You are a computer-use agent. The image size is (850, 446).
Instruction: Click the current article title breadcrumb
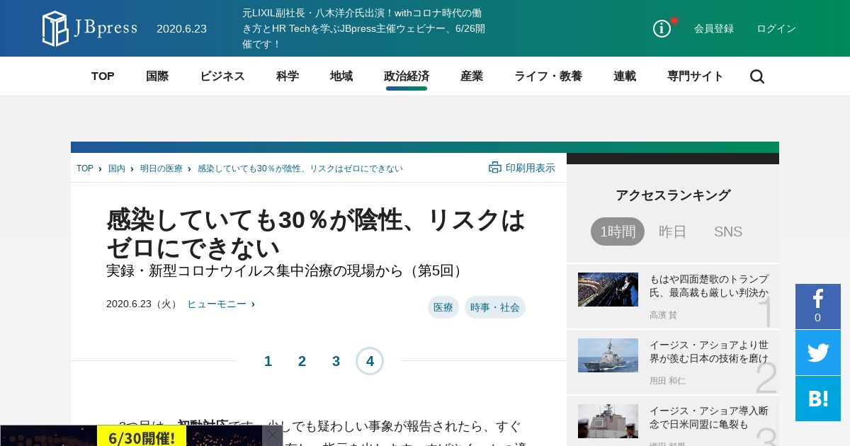(x=300, y=168)
